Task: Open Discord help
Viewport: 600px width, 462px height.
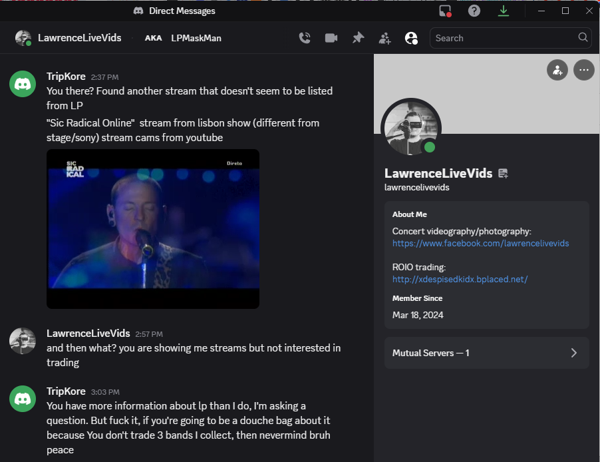Action: pyautogui.click(x=474, y=11)
